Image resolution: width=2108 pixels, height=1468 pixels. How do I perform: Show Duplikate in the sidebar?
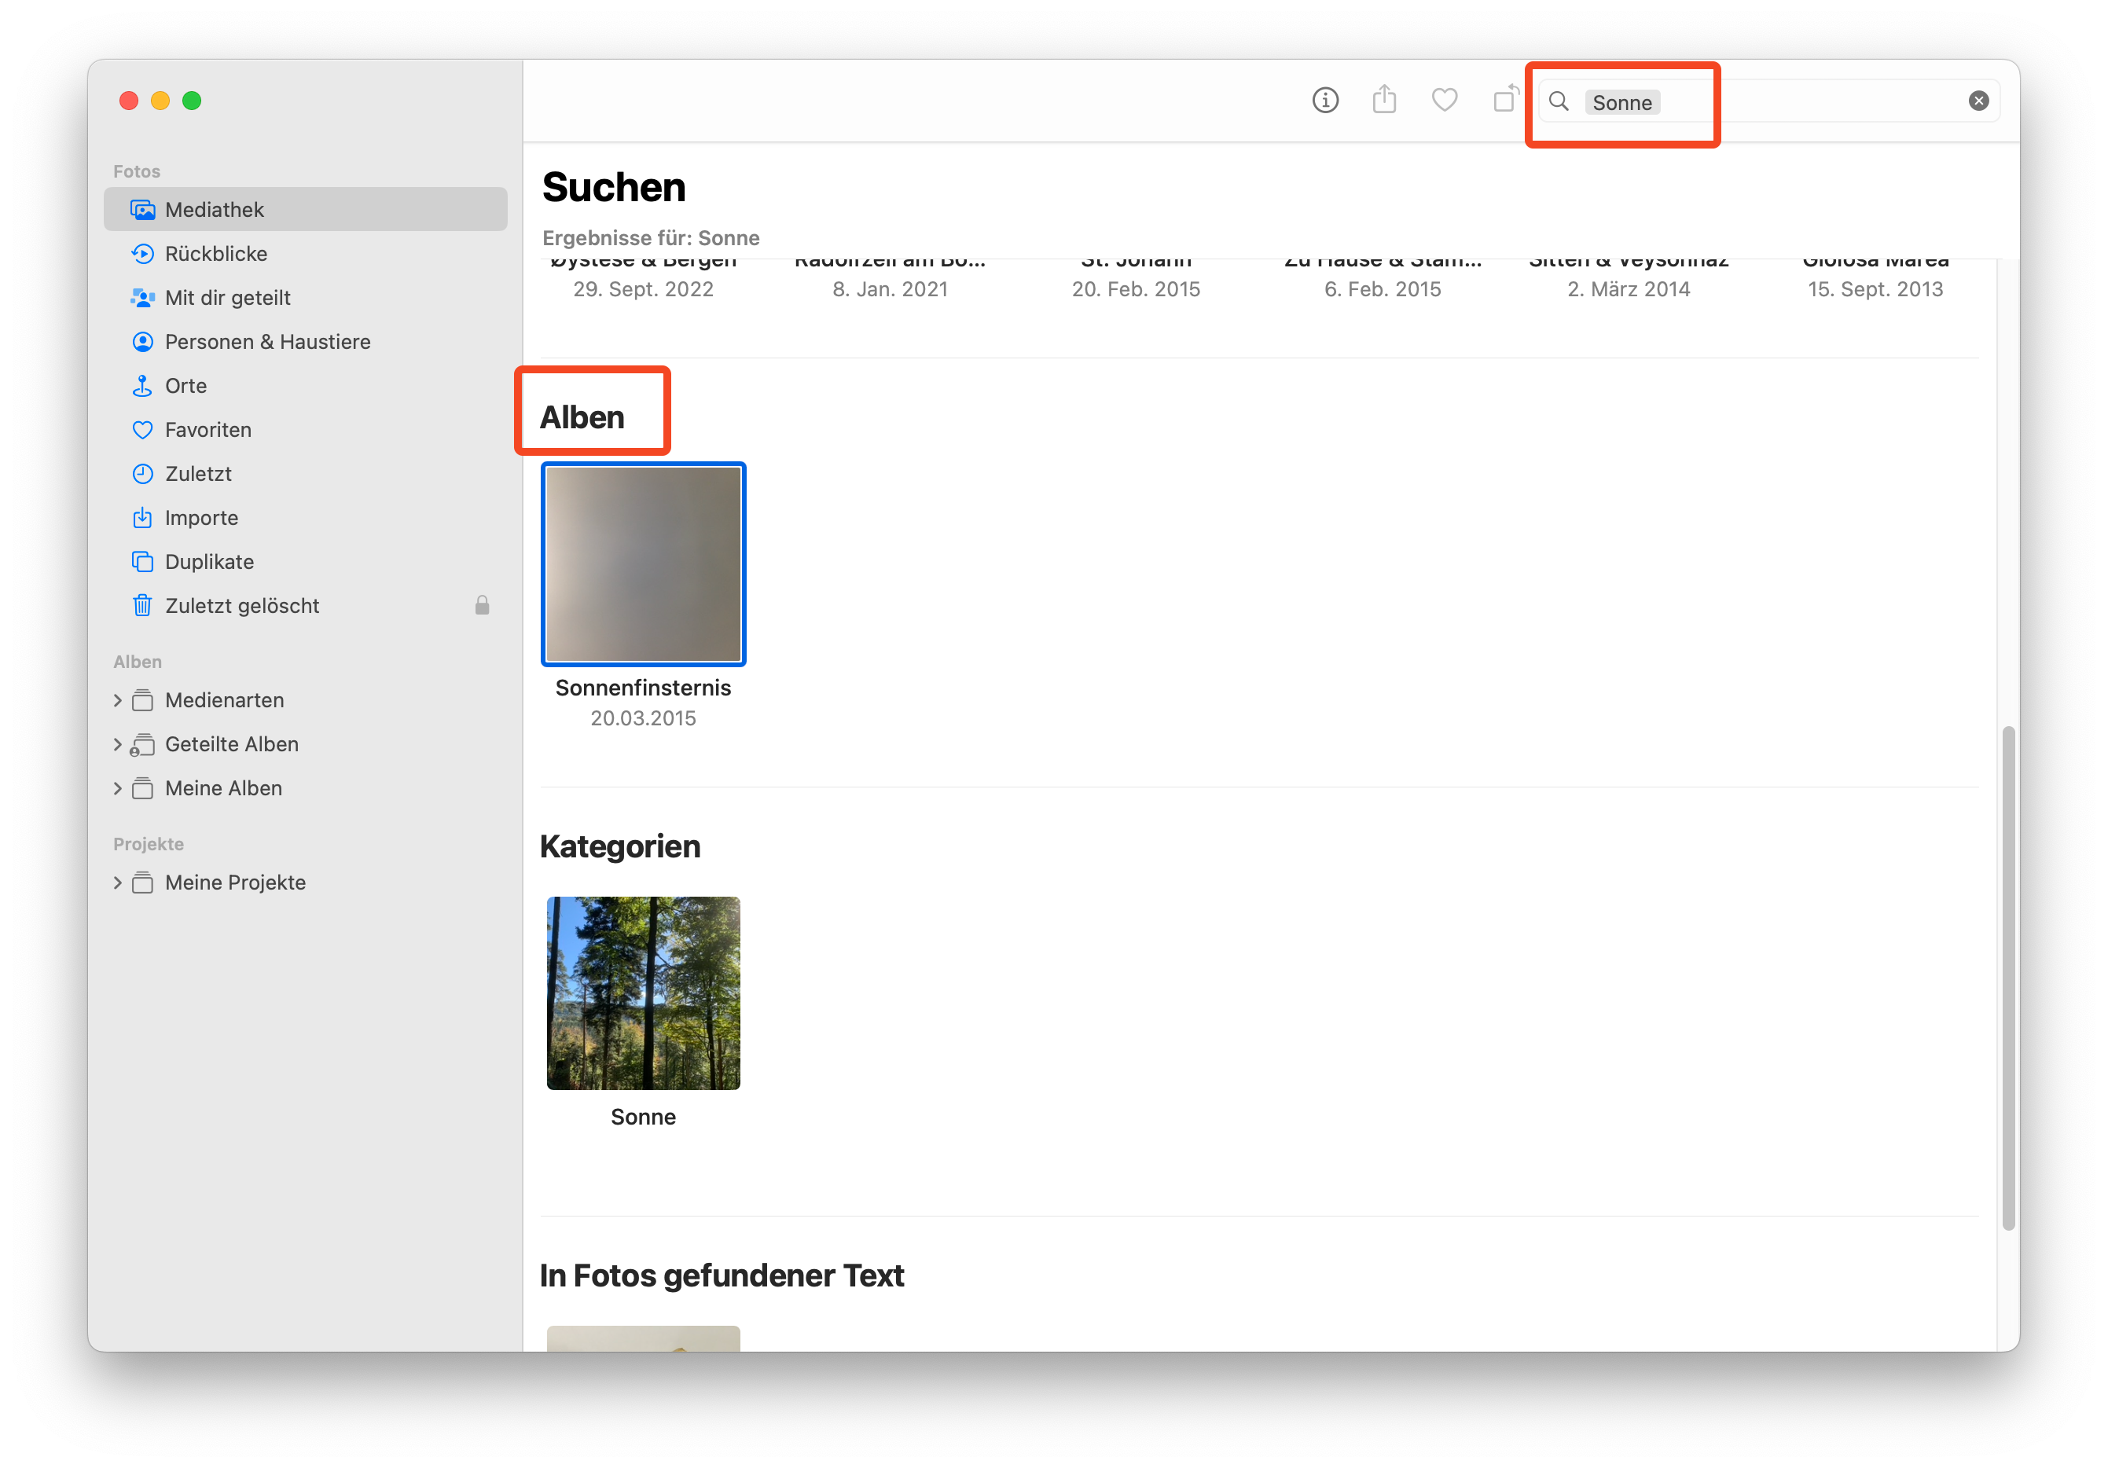point(209,562)
